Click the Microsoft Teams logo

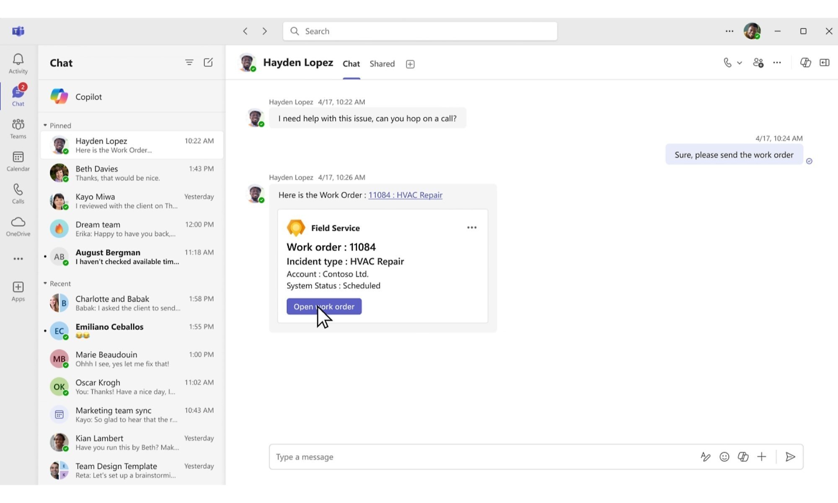18,31
